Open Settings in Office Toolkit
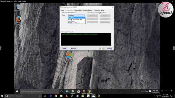The width and height of the screenshot is (175, 98). click(109, 49)
